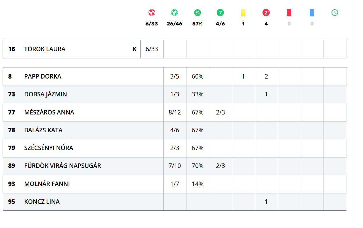Image resolution: width=363 pixels, height=228 pixels.
Task: Select player Papp Dorka
Action: tap(43, 76)
